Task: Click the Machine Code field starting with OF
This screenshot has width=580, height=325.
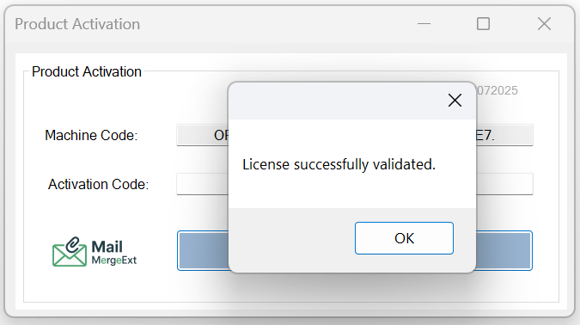Action: [x=203, y=135]
